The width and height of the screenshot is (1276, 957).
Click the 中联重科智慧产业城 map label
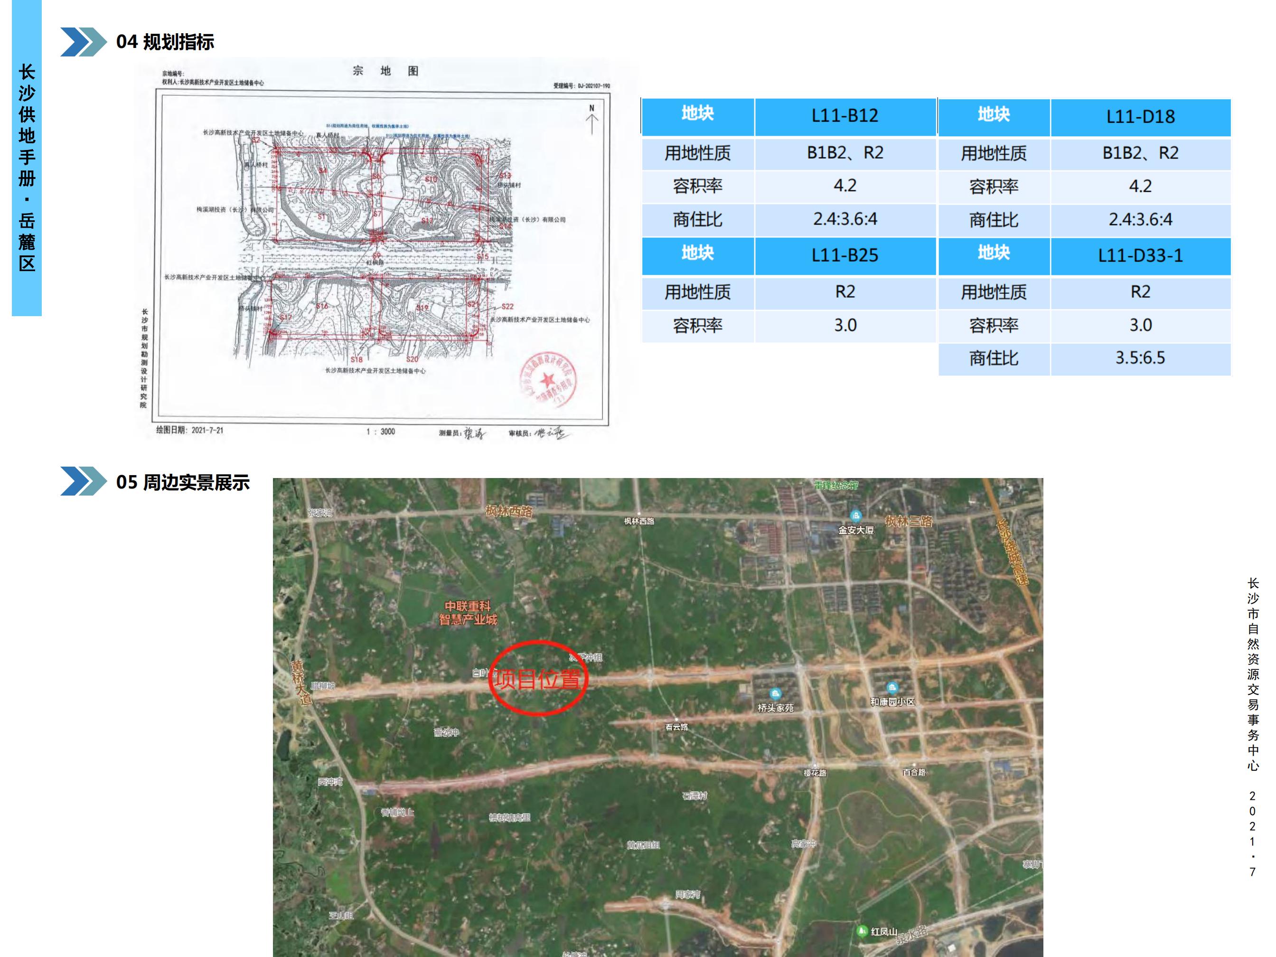(x=468, y=613)
